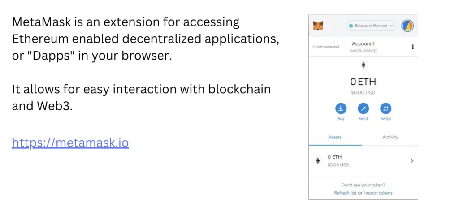459x212 pixels.
Task: Open the https://metamask.io hyperlink
Action: point(70,143)
